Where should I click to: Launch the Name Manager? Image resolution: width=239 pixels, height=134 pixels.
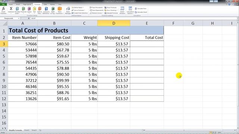(68, 10)
